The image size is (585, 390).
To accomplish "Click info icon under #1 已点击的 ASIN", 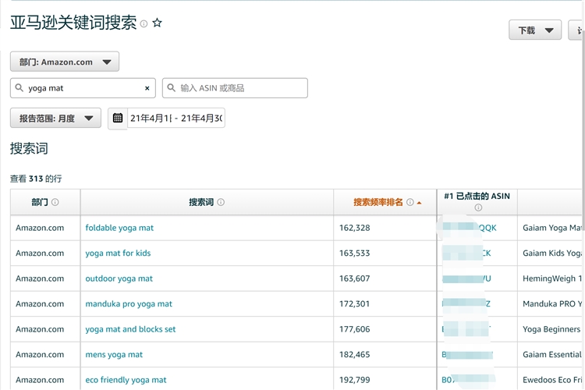I will point(478,207).
